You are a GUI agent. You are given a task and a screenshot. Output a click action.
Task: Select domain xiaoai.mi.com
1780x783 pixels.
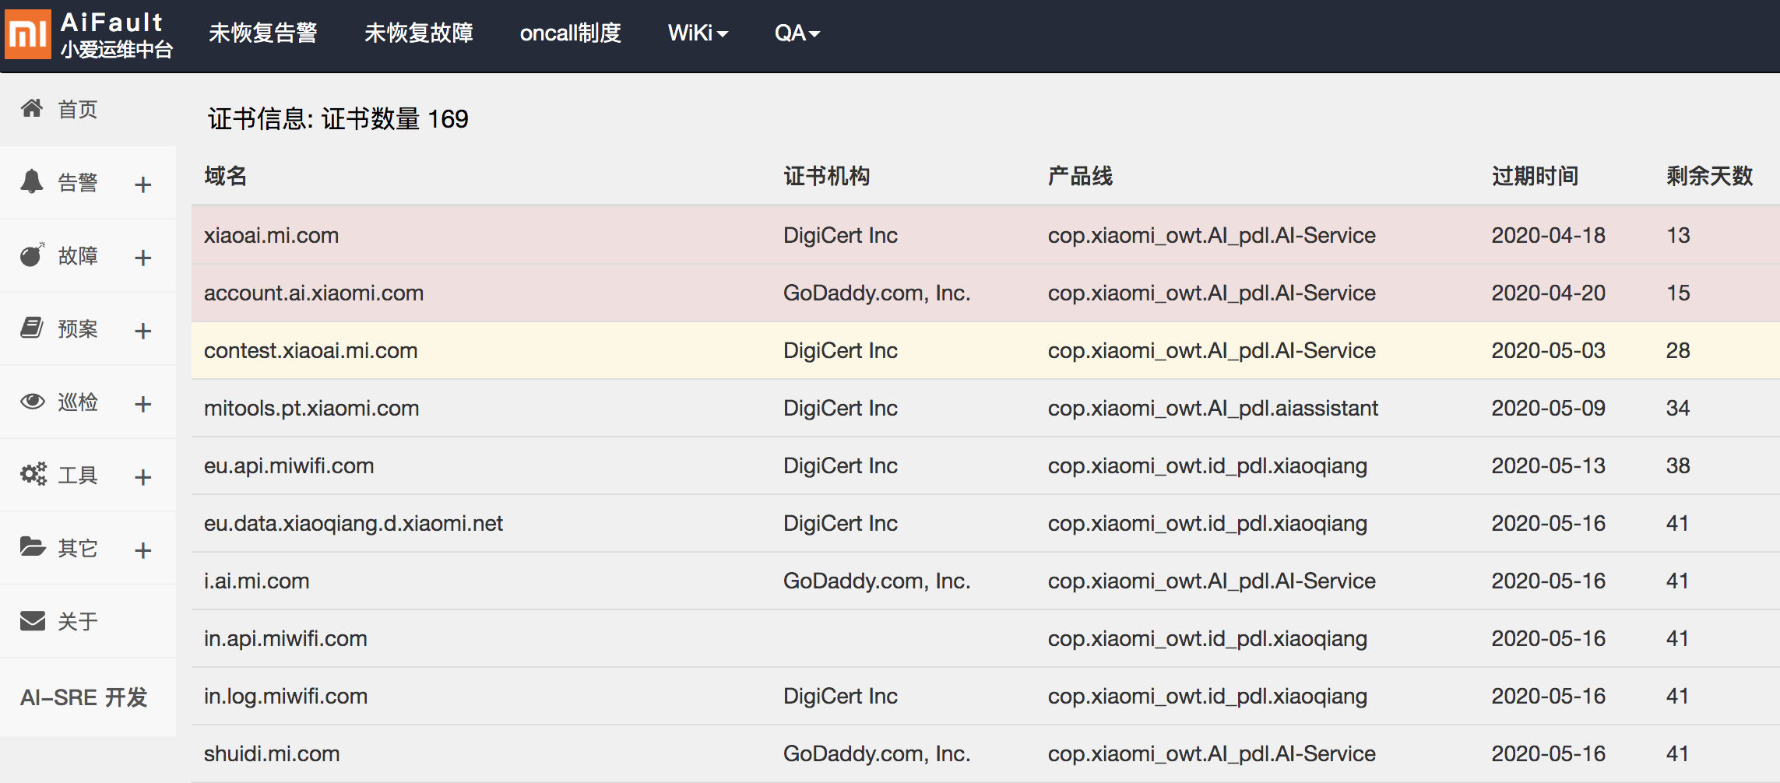coord(271,235)
